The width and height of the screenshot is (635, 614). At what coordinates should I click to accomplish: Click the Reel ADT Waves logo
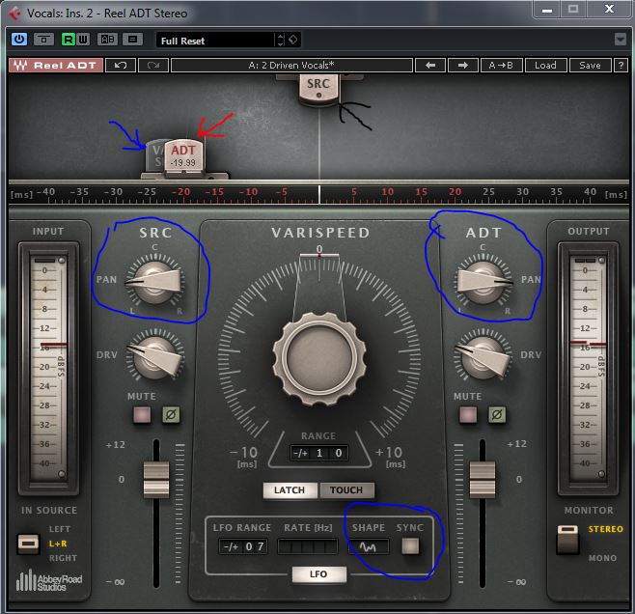click(55, 66)
